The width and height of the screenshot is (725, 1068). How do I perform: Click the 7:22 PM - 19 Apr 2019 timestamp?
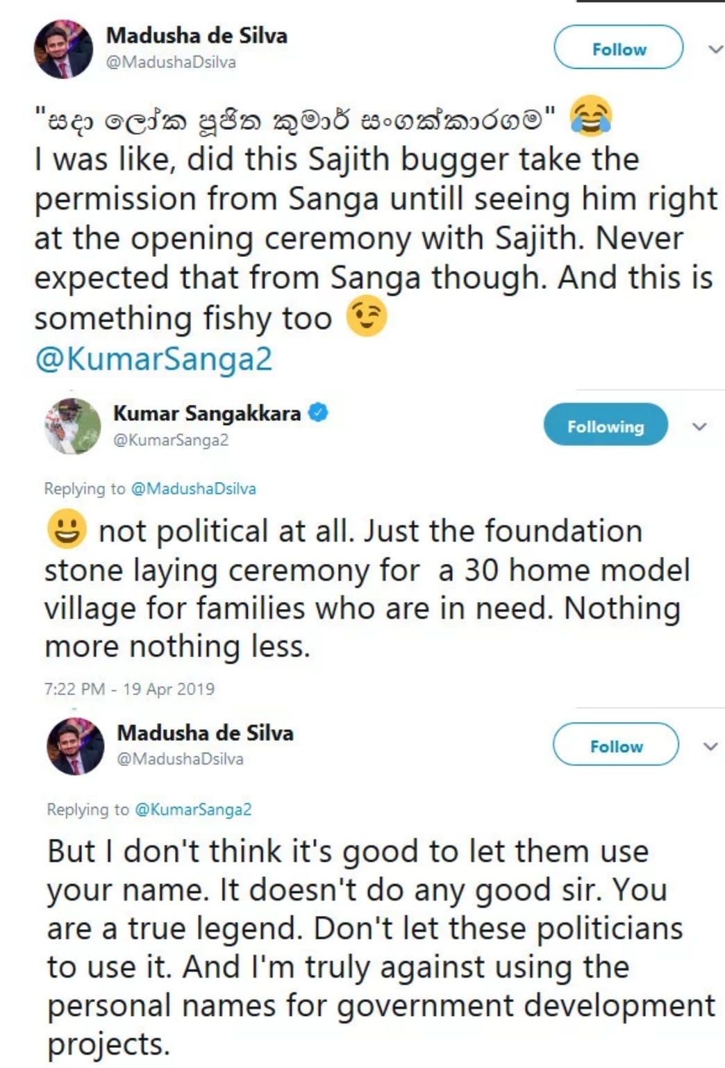[x=129, y=689]
